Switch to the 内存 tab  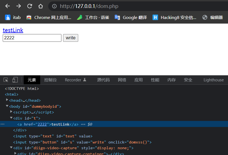[172, 80]
